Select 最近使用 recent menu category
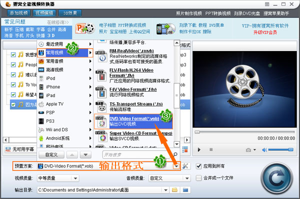The height and width of the screenshot is (199, 300). click(x=65, y=44)
